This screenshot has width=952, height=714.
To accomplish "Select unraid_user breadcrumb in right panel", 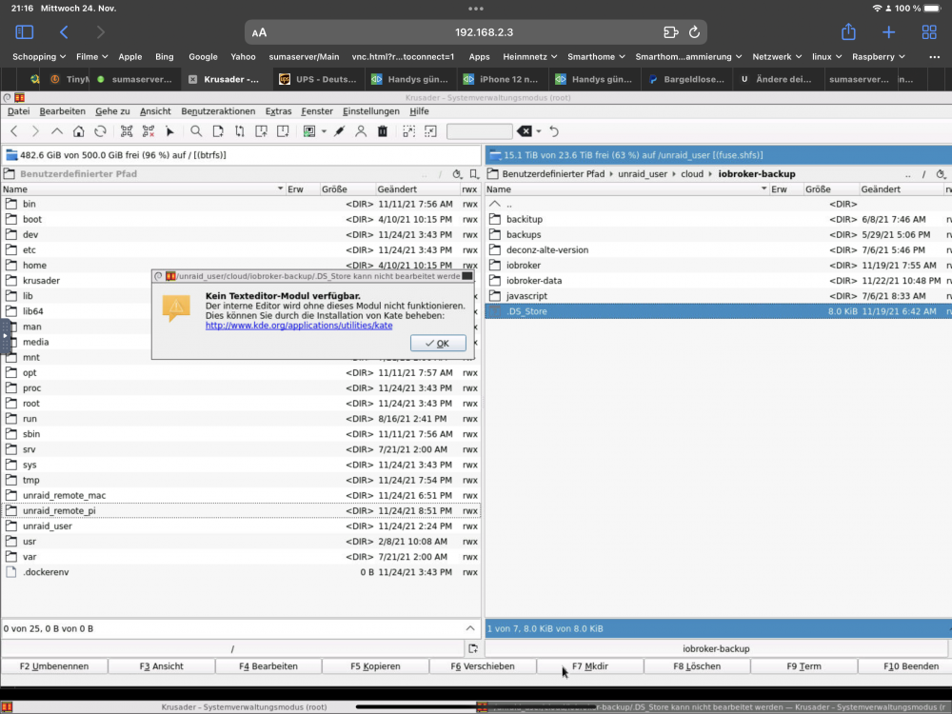I will point(643,174).
